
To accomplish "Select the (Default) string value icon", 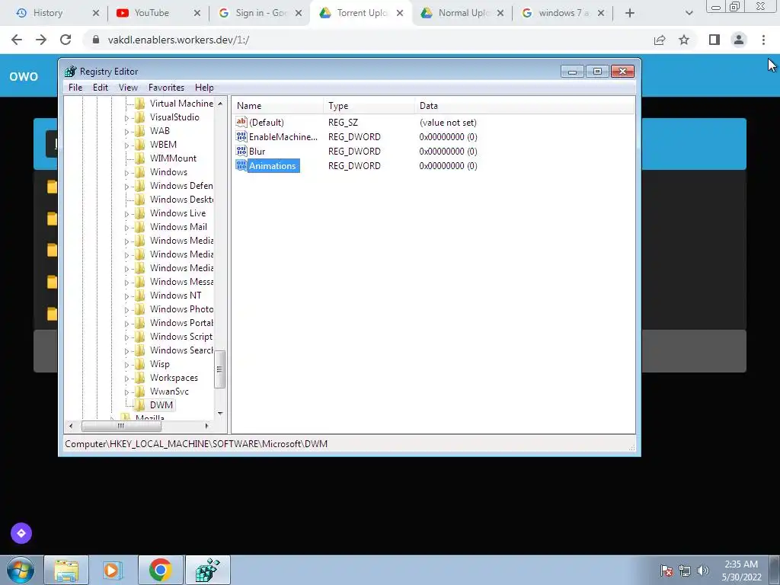I will (x=241, y=122).
